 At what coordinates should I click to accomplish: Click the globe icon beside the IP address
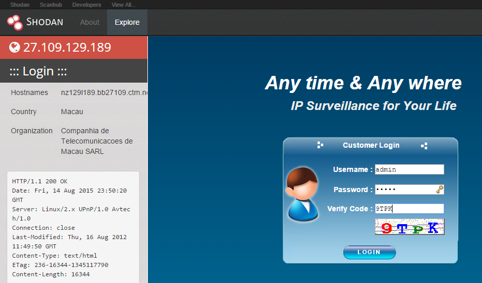14,48
